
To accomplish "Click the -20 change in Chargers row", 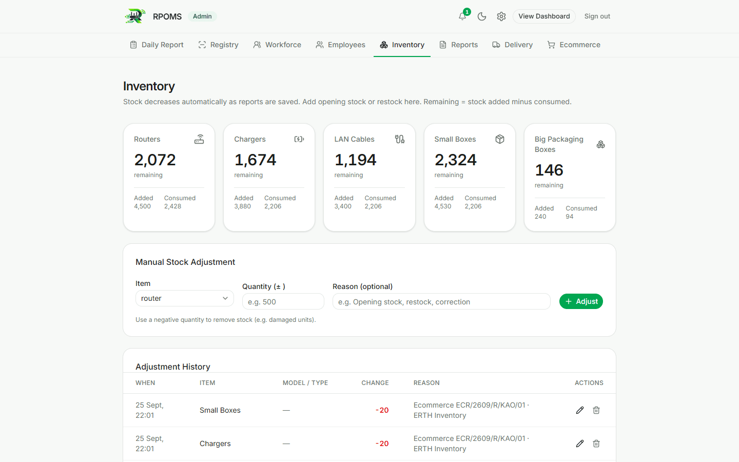I will pyautogui.click(x=382, y=444).
